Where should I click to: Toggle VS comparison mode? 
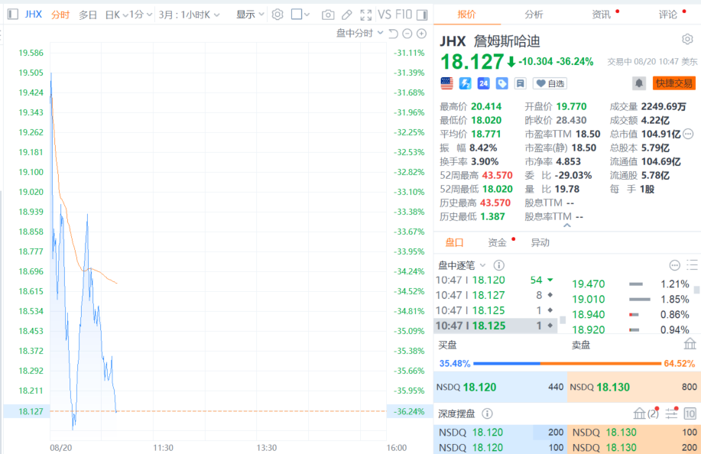click(385, 15)
